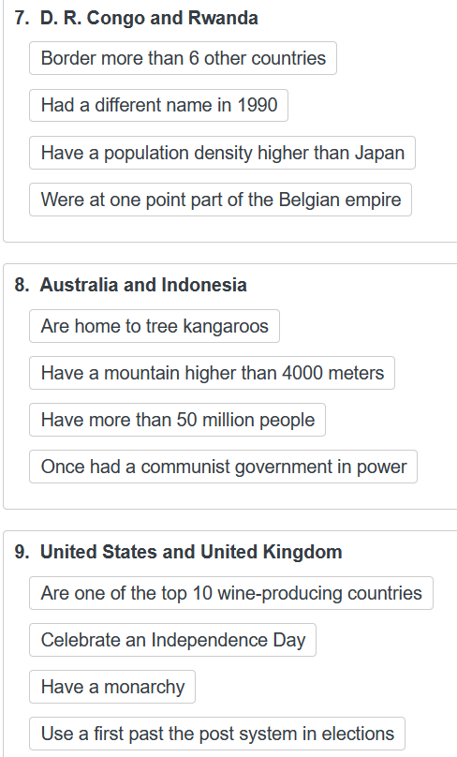Select 'Border more than 6 other countries'
Image resolution: width=457 pixels, height=757 pixels.
[183, 58]
